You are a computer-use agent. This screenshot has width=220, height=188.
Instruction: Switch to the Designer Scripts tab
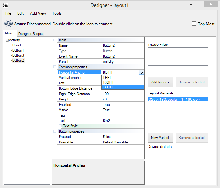pyautogui.click(x=30, y=34)
